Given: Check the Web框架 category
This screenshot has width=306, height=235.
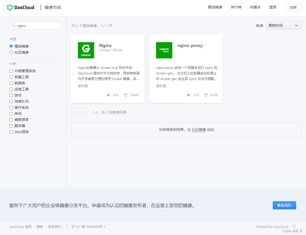Looking at the screenshot, I should [11, 132].
